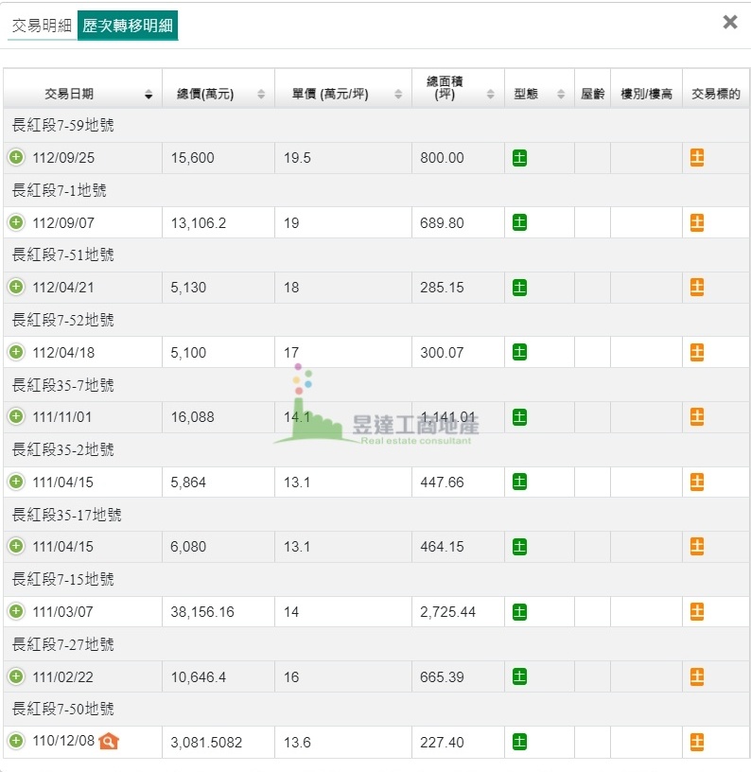Click orange 交易標的 icon for 111/02/22
751x772 pixels.
point(697,676)
